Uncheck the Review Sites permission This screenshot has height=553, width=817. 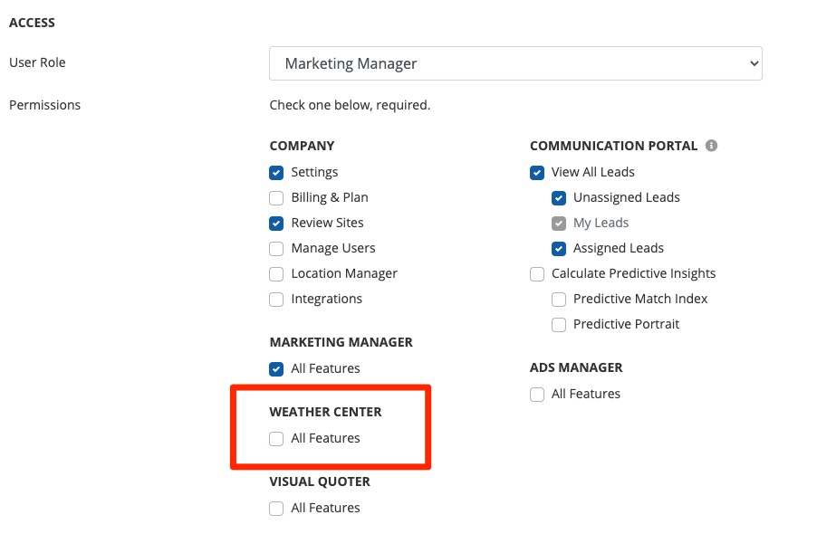tap(276, 223)
